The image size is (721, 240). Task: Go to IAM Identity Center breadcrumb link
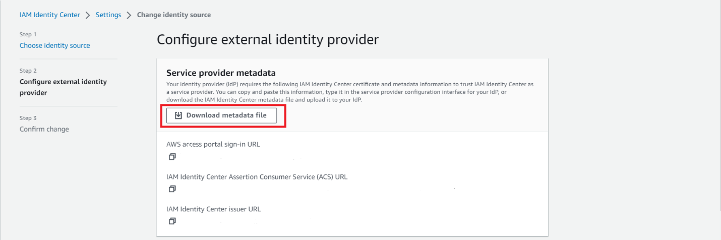pos(49,15)
